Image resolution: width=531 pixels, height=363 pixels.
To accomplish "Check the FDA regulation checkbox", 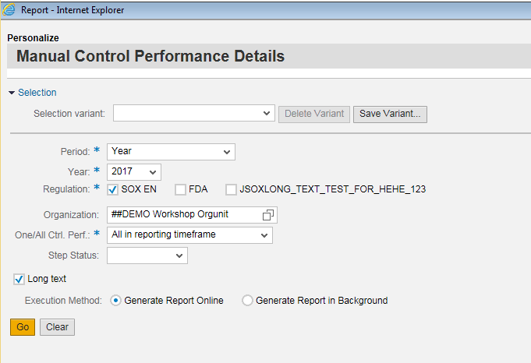I will click(180, 190).
